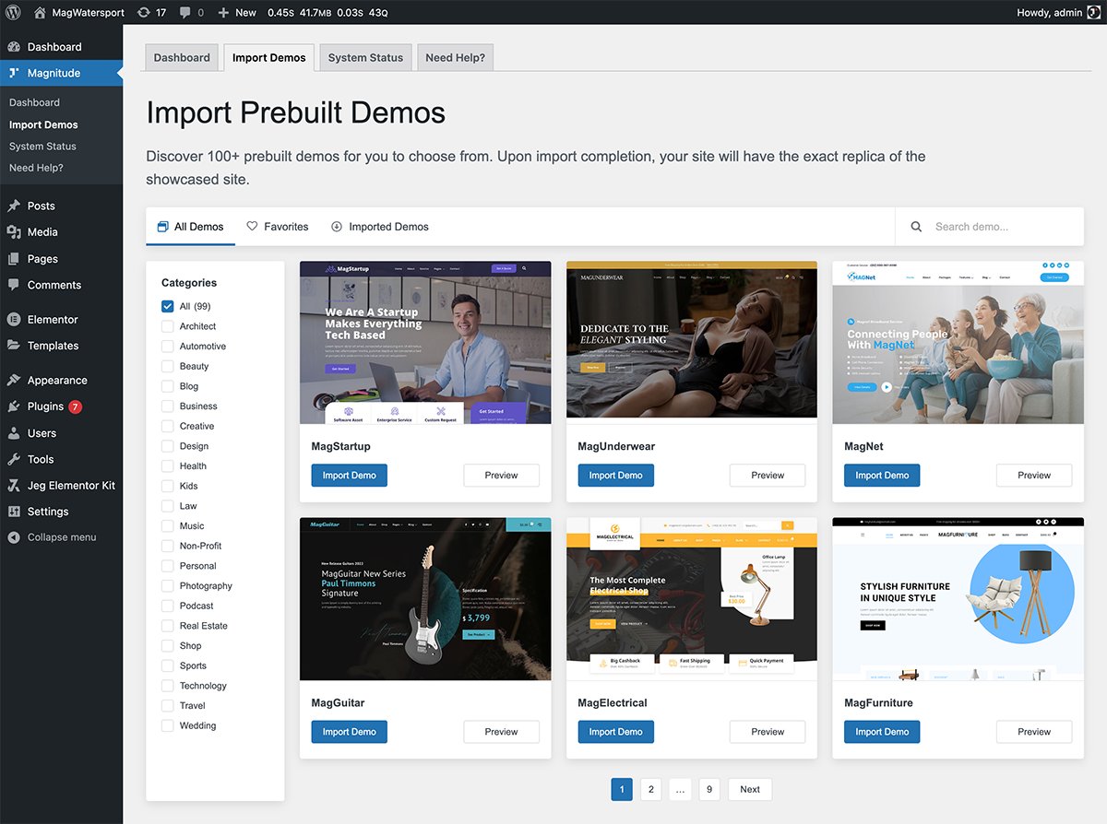Switch to the System Status tab

click(x=365, y=57)
